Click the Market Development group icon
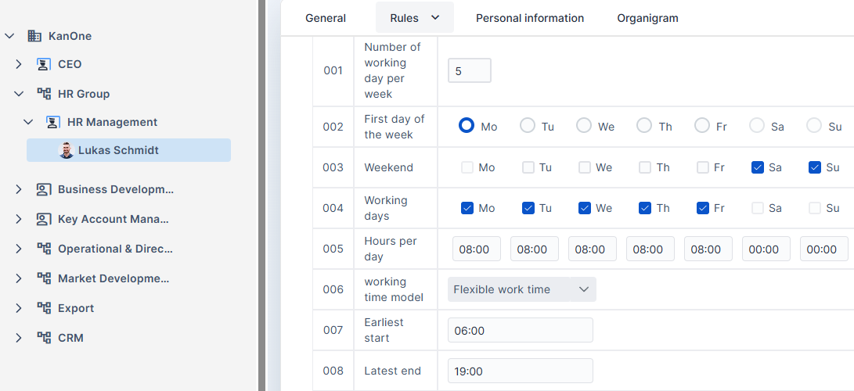The image size is (854, 391). pyautogui.click(x=44, y=278)
